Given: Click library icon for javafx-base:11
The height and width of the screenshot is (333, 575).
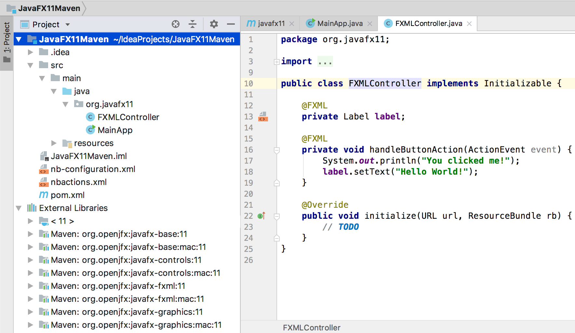Looking at the screenshot, I should pos(44,234).
